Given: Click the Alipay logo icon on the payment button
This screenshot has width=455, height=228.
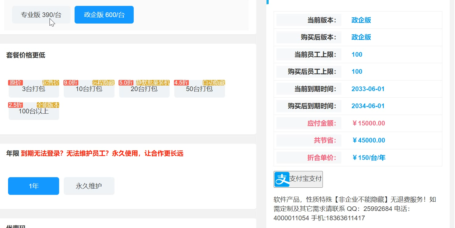Looking at the screenshot, I should coord(281,179).
